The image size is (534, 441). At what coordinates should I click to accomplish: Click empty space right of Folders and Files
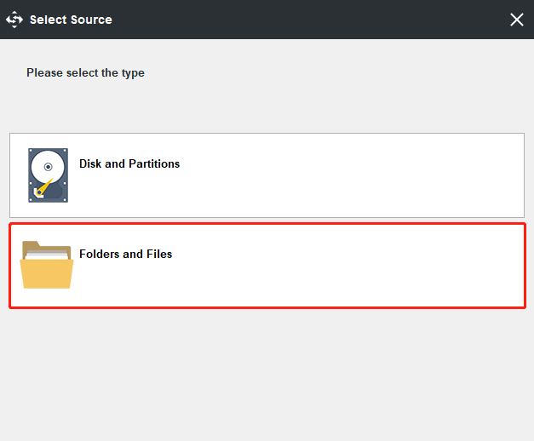358,265
